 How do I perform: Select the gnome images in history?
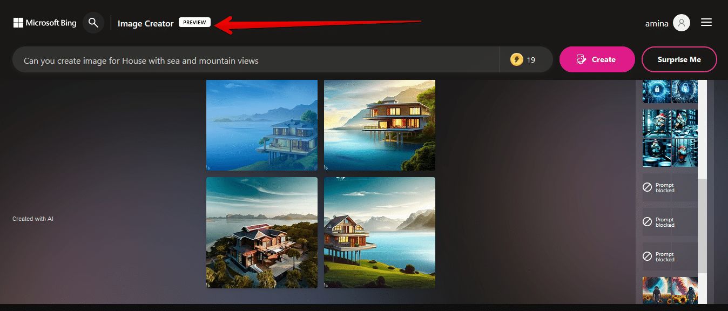coord(670,138)
